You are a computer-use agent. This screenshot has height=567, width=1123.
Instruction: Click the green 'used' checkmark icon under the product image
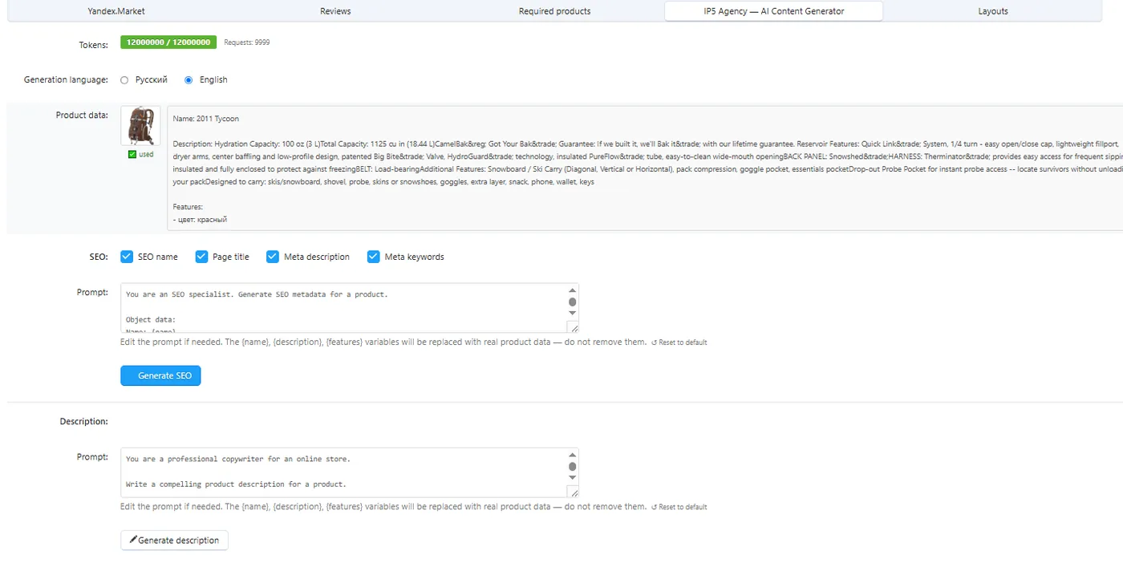(x=132, y=154)
